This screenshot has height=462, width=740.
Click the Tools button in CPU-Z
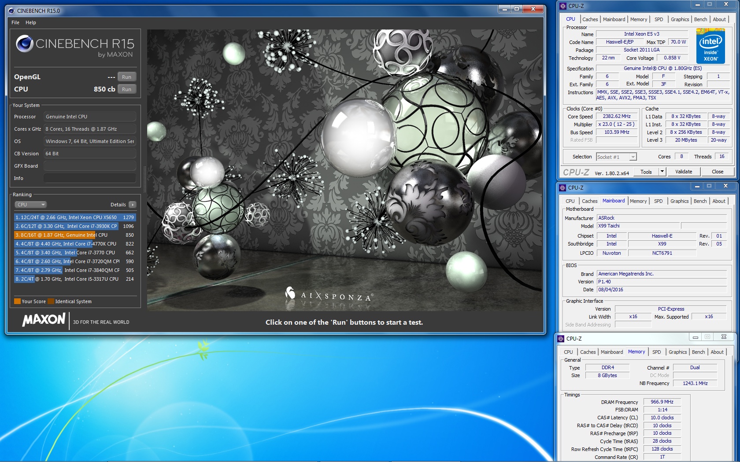coord(646,172)
